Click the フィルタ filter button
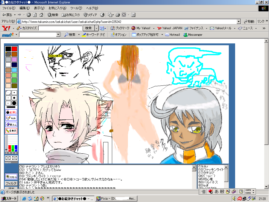 [11, 183]
